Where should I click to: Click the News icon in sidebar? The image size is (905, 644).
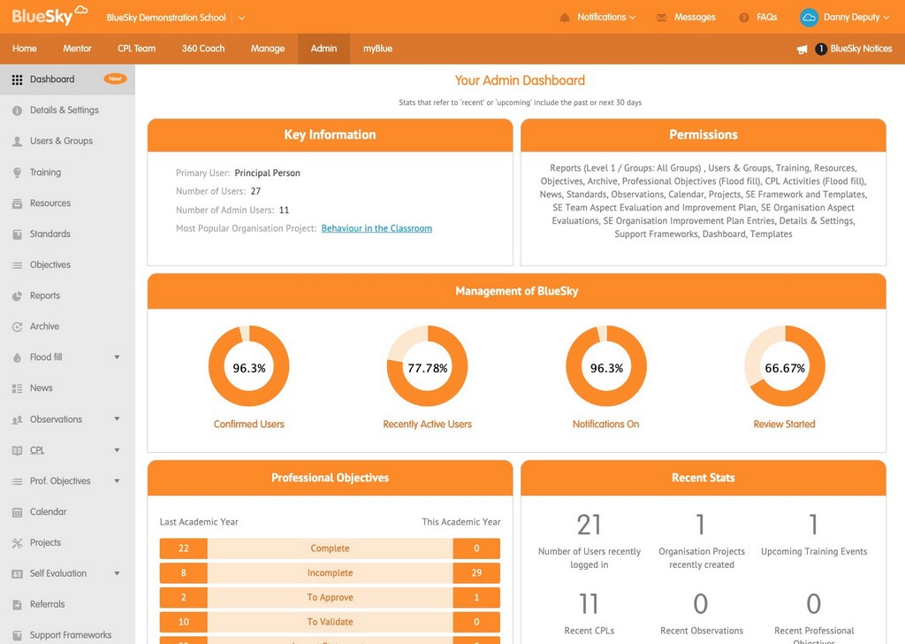coord(18,388)
